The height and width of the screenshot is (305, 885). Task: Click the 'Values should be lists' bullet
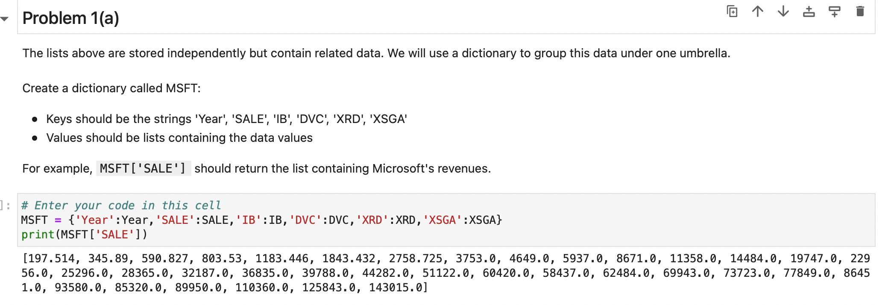(x=179, y=138)
